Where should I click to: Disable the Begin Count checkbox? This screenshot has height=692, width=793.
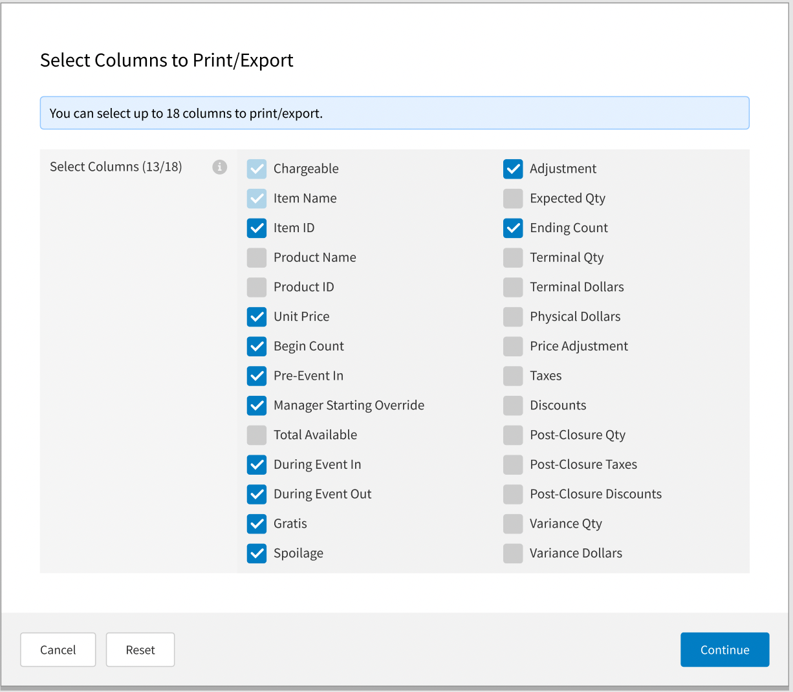(x=257, y=346)
